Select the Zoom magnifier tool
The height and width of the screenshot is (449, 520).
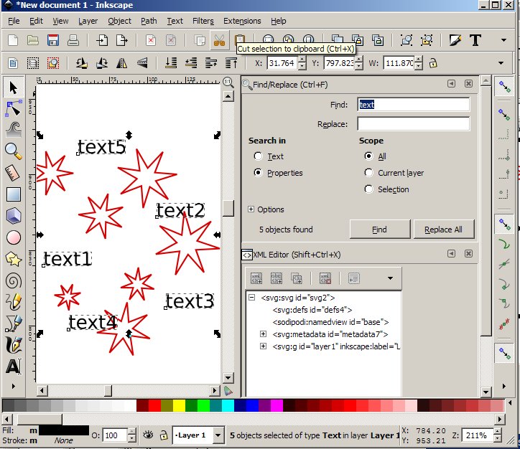pos(13,150)
